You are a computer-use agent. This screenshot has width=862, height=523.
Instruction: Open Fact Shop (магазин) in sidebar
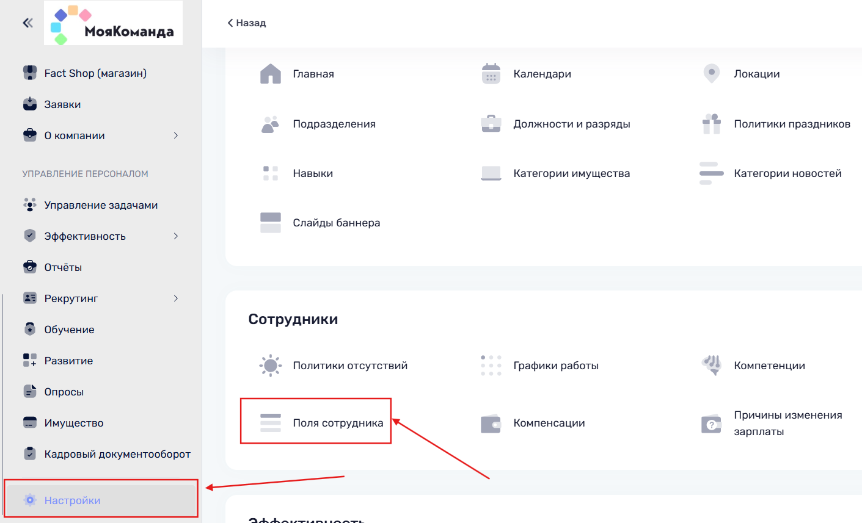95,73
